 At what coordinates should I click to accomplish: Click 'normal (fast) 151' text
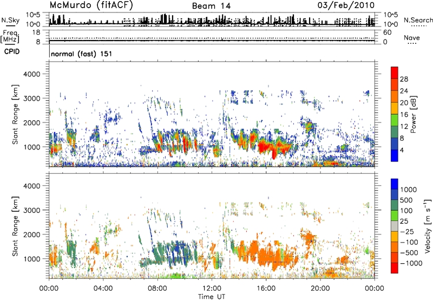tap(82, 54)
